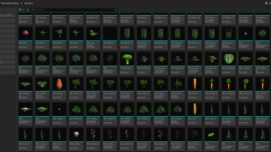Open the content browser settings gear

point(266,3)
